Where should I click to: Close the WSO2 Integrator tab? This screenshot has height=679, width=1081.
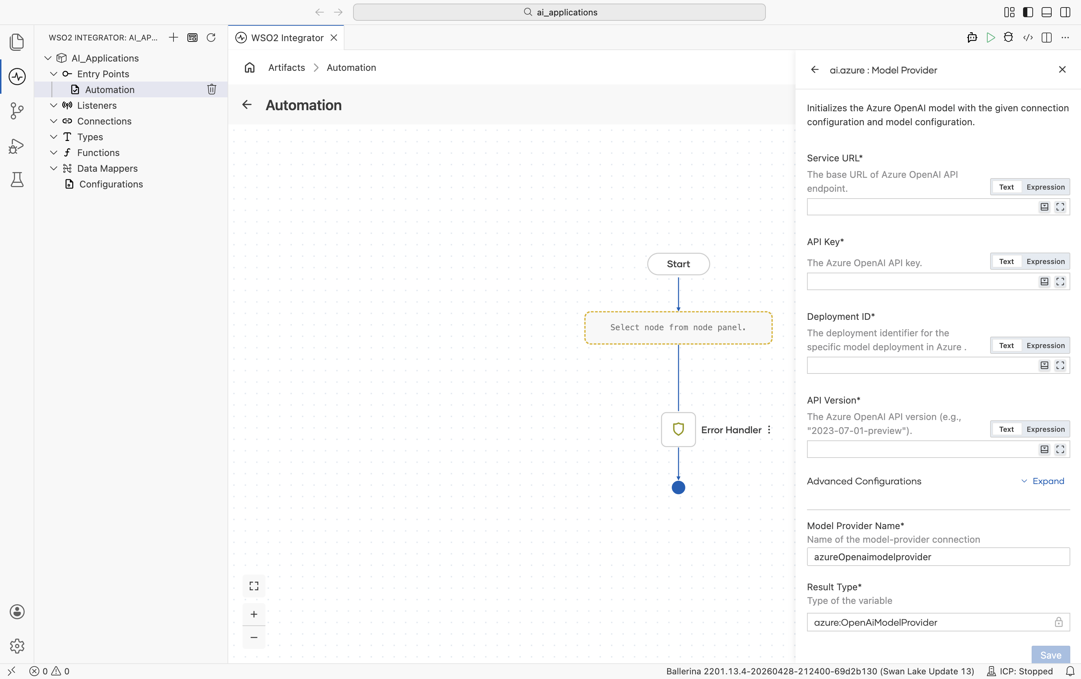coord(333,38)
